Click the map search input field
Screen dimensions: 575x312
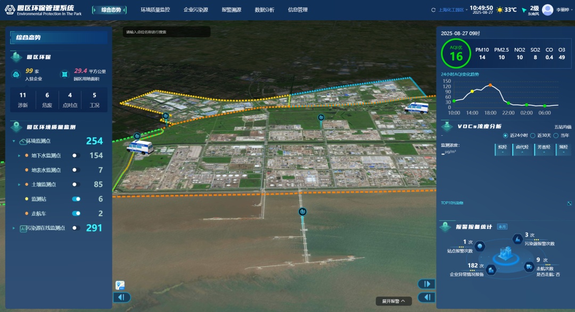(x=166, y=32)
